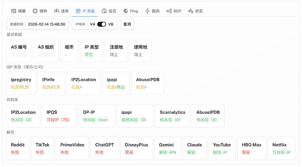Click the hardware chip icon
Viewport: 302px width, 167px height.
[35, 11]
